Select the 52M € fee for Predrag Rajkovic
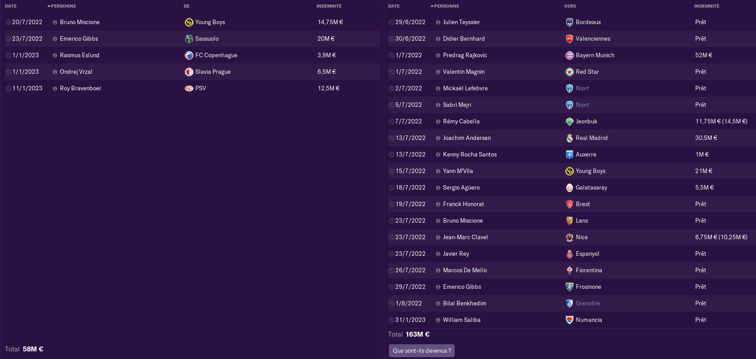Viewport: 756px width, 359px height. (704, 55)
